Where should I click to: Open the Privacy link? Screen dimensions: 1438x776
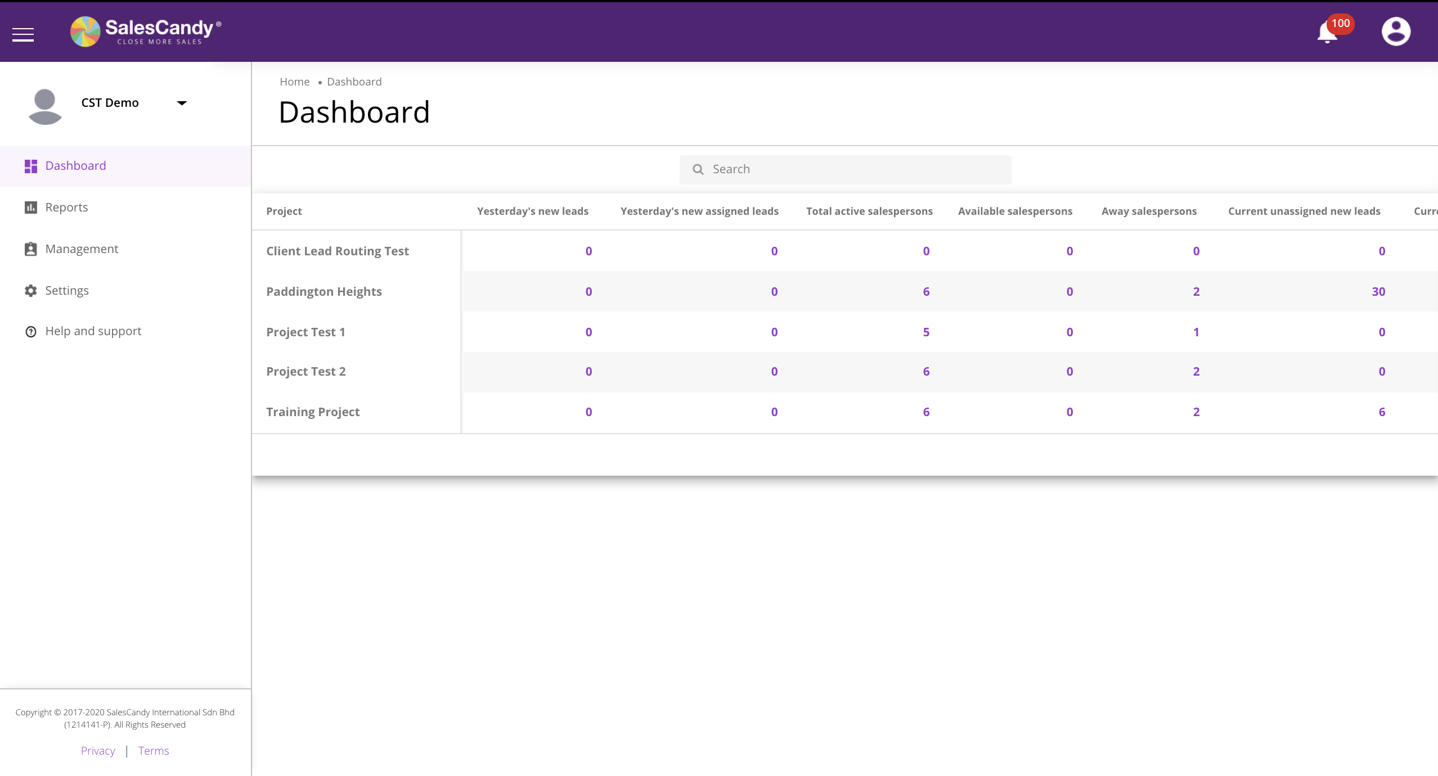point(98,751)
